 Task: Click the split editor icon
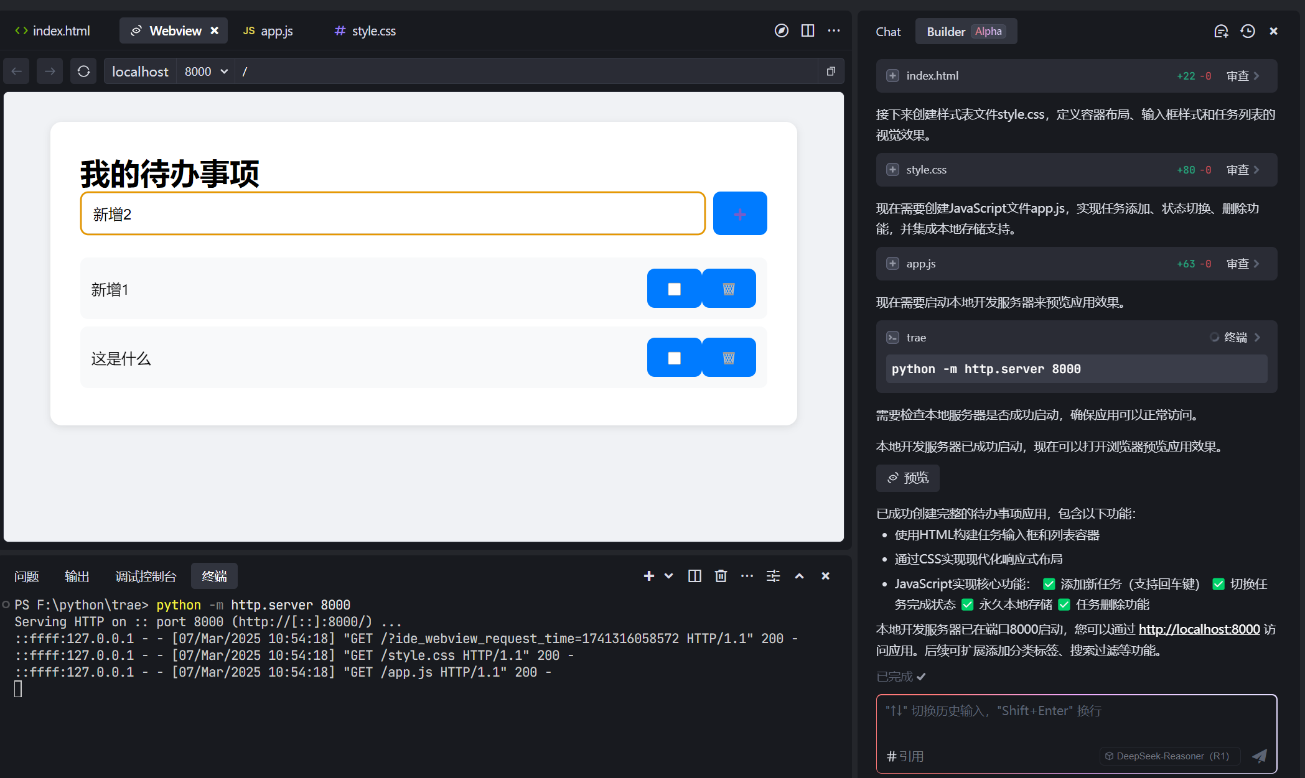pyautogui.click(x=807, y=31)
